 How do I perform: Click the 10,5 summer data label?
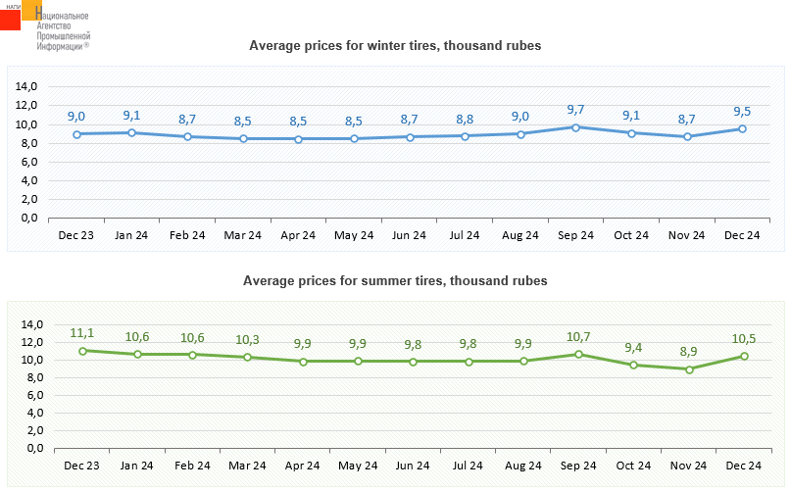[744, 339]
